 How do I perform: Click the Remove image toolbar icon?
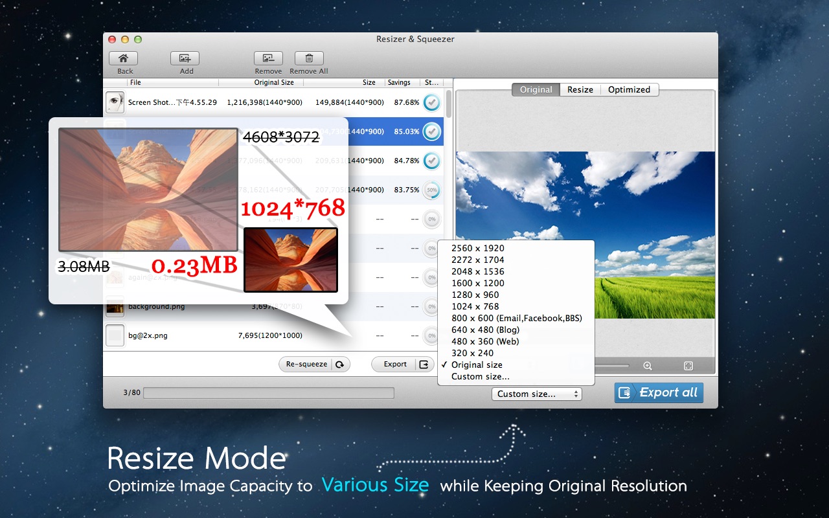[268, 58]
